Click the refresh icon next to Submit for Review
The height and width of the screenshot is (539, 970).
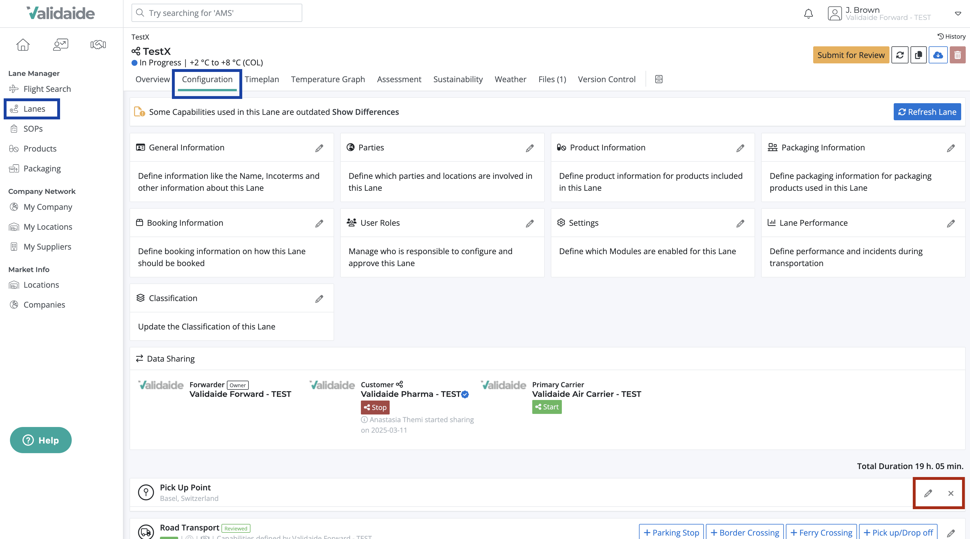coord(900,55)
